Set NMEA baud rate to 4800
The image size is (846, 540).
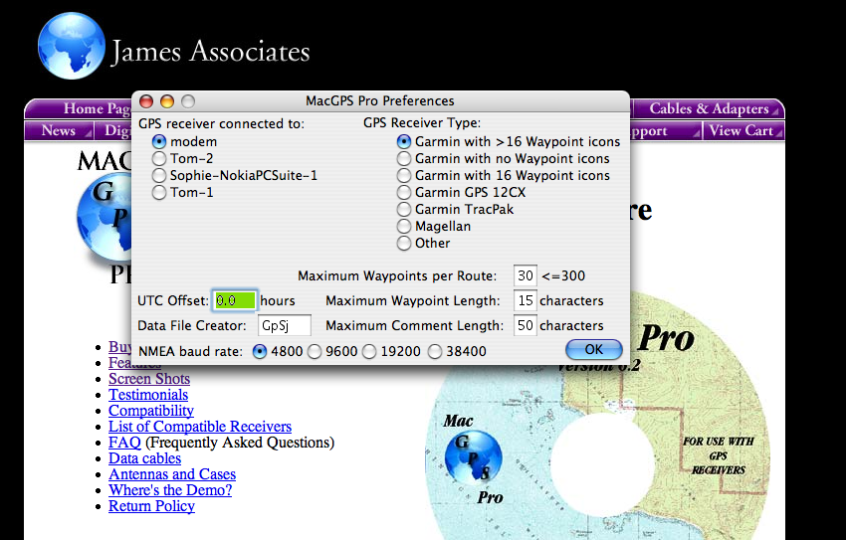click(x=260, y=351)
